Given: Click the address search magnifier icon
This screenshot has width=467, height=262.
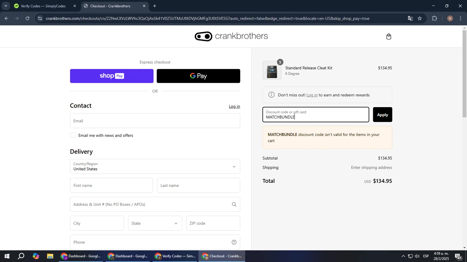Looking at the screenshot, I should pyautogui.click(x=234, y=204).
